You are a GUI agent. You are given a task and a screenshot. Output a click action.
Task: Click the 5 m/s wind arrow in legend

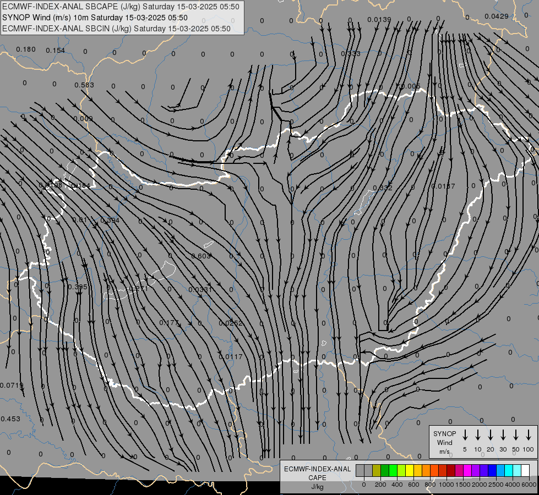coord(465,435)
